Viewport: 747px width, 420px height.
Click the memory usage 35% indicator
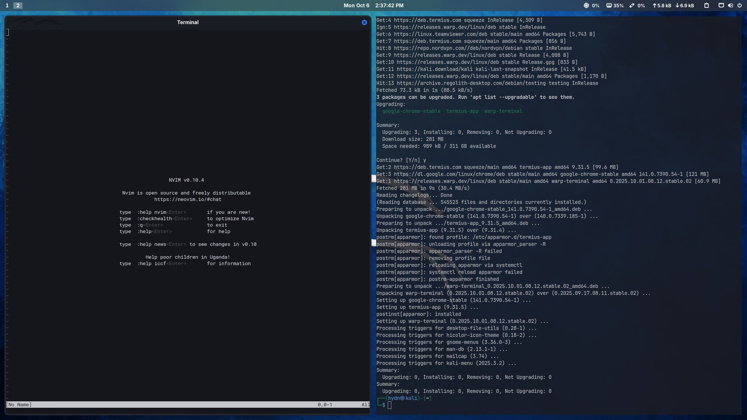(615, 5)
